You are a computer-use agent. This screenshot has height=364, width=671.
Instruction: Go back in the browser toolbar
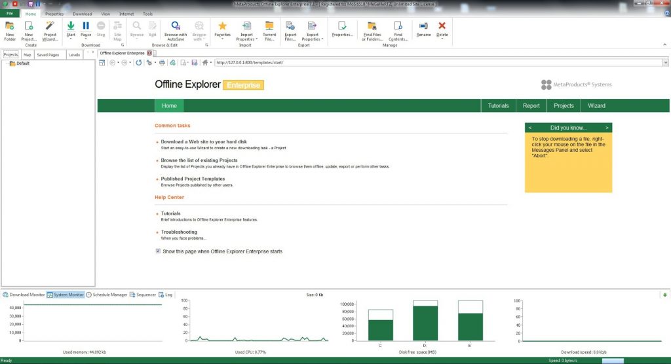[x=112, y=62]
